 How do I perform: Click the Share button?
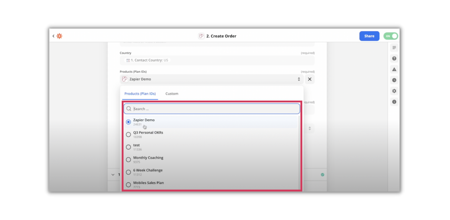point(369,36)
